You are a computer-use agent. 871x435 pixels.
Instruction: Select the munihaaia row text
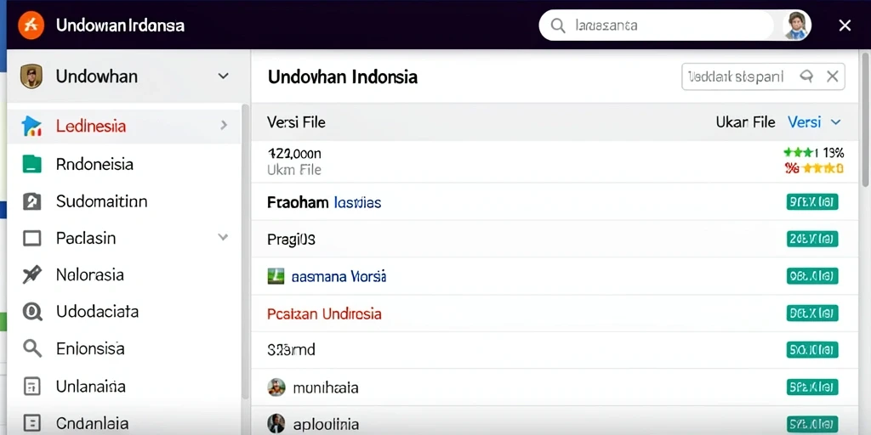tap(326, 387)
